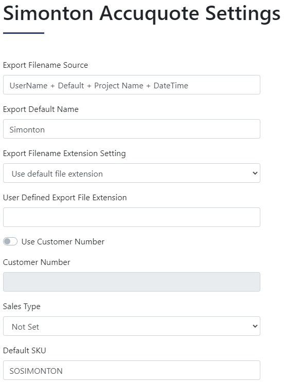284x382 pixels.
Task: Click the Export Filename Extension Setting label
Action: tap(64, 154)
